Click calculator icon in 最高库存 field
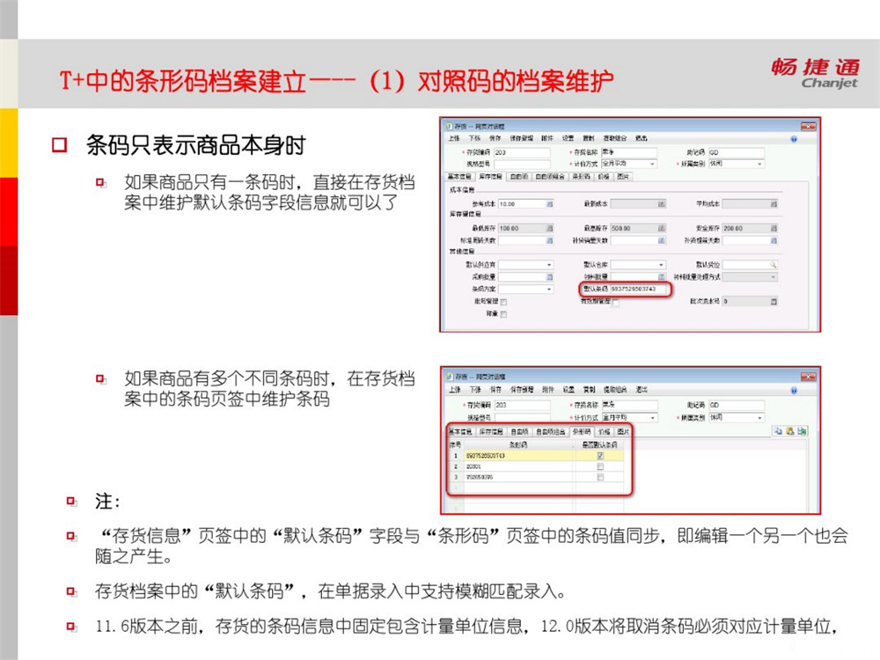Screen dimensions: 880x660 pyautogui.click(x=662, y=228)
